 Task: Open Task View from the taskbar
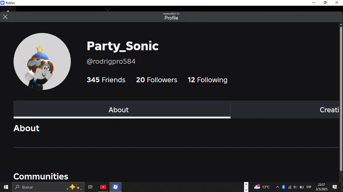point(90,187)
